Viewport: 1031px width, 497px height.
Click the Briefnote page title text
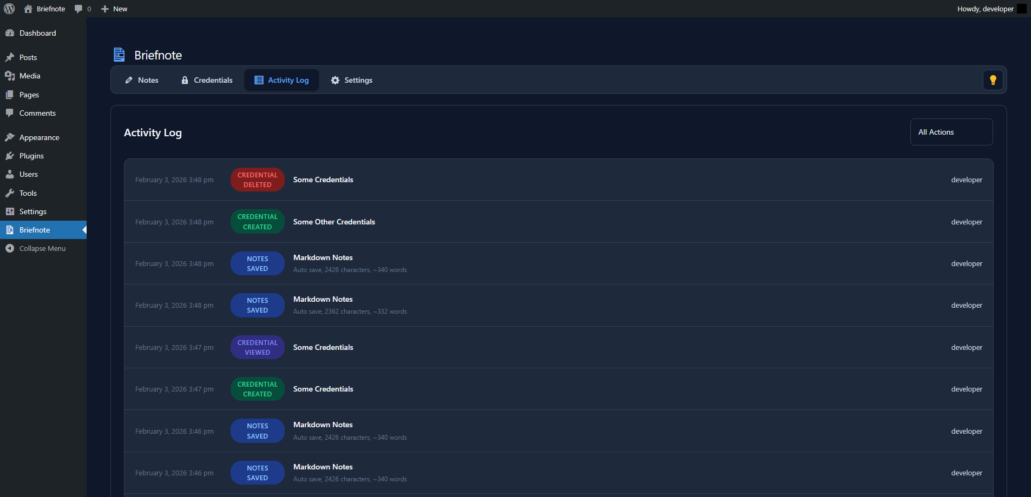pos(158,55)
